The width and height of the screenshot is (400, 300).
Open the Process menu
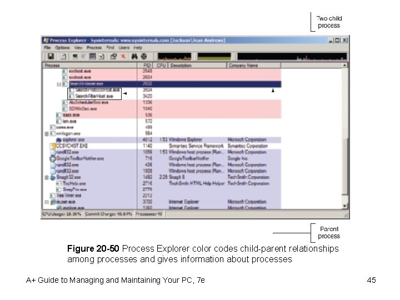point(94,48)
